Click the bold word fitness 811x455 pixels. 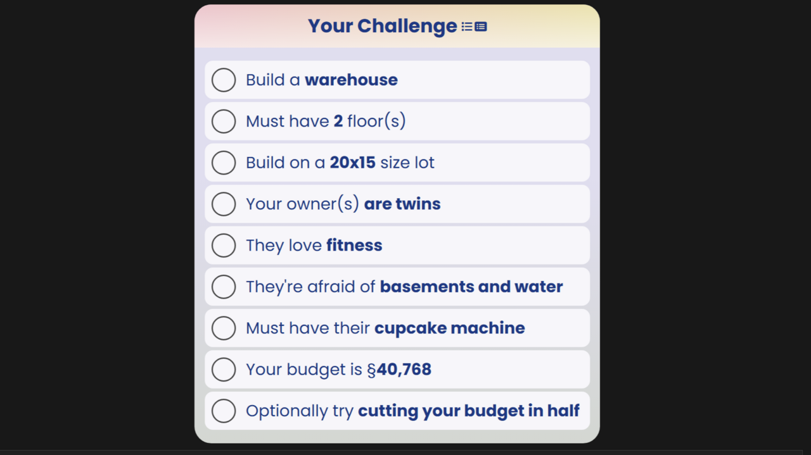[354, 245]
